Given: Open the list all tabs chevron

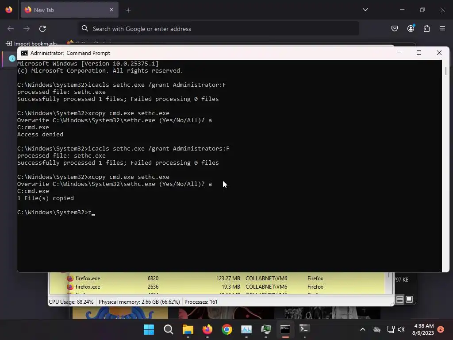Looking at the screenshot, I should (365, 10).
